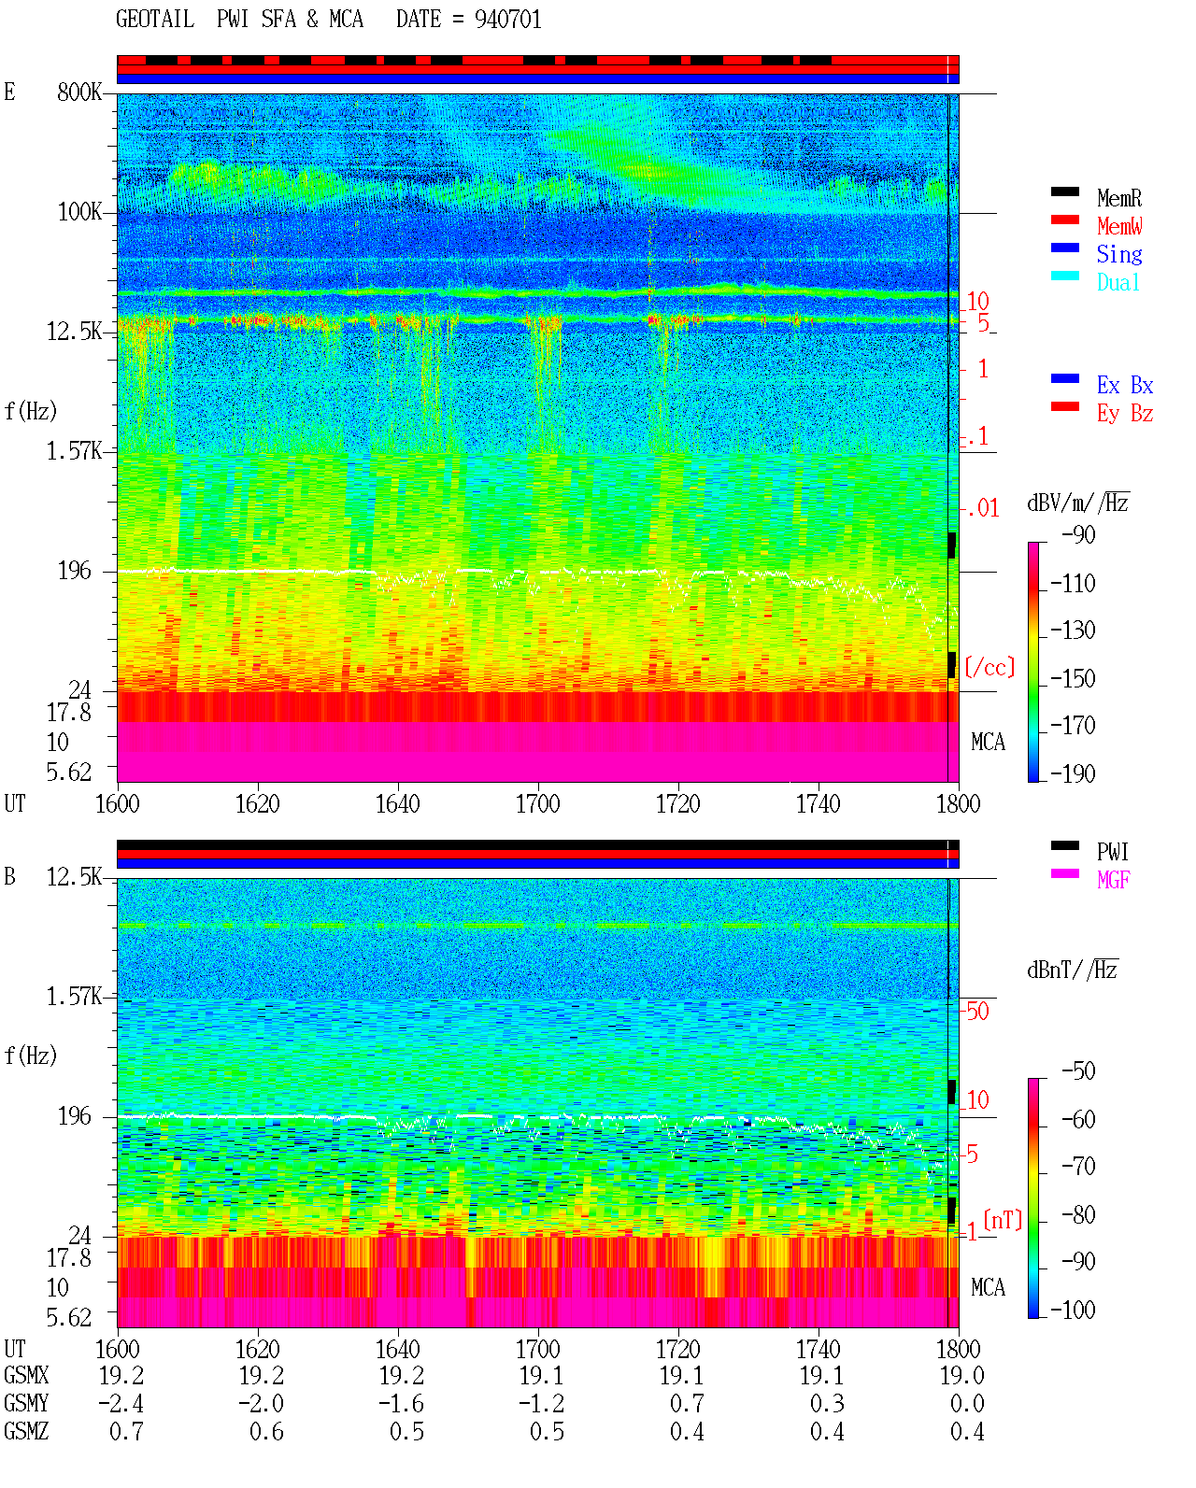Viewport: 1196px width, 1488px height.
Task: Click the GSMY value '0.0'
Action: coord(968,1404)
